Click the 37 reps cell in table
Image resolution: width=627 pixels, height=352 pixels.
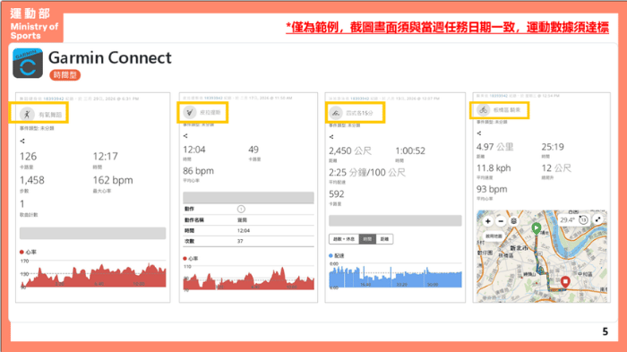click(x=240, y=241)
